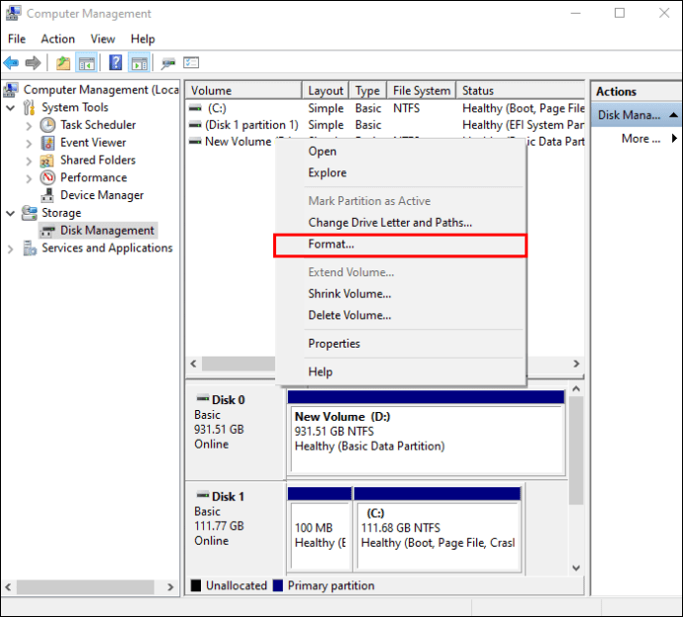Expand the Event Viewer node

tap(29, 144)
